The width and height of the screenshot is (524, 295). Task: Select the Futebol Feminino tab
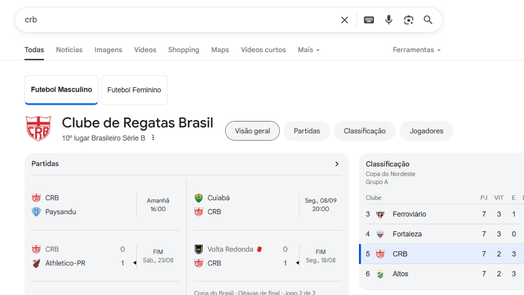point(134,90)
